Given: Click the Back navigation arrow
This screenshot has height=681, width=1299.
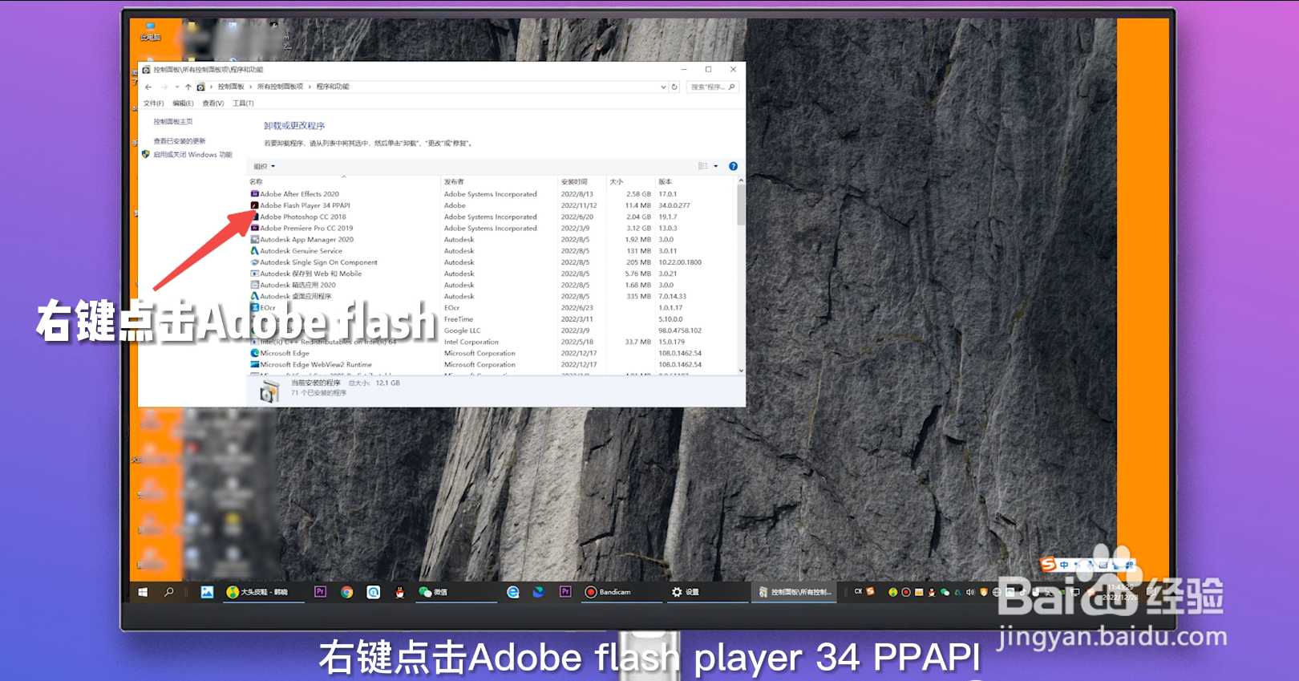Looking at the screenshot, I should (148, 87).
